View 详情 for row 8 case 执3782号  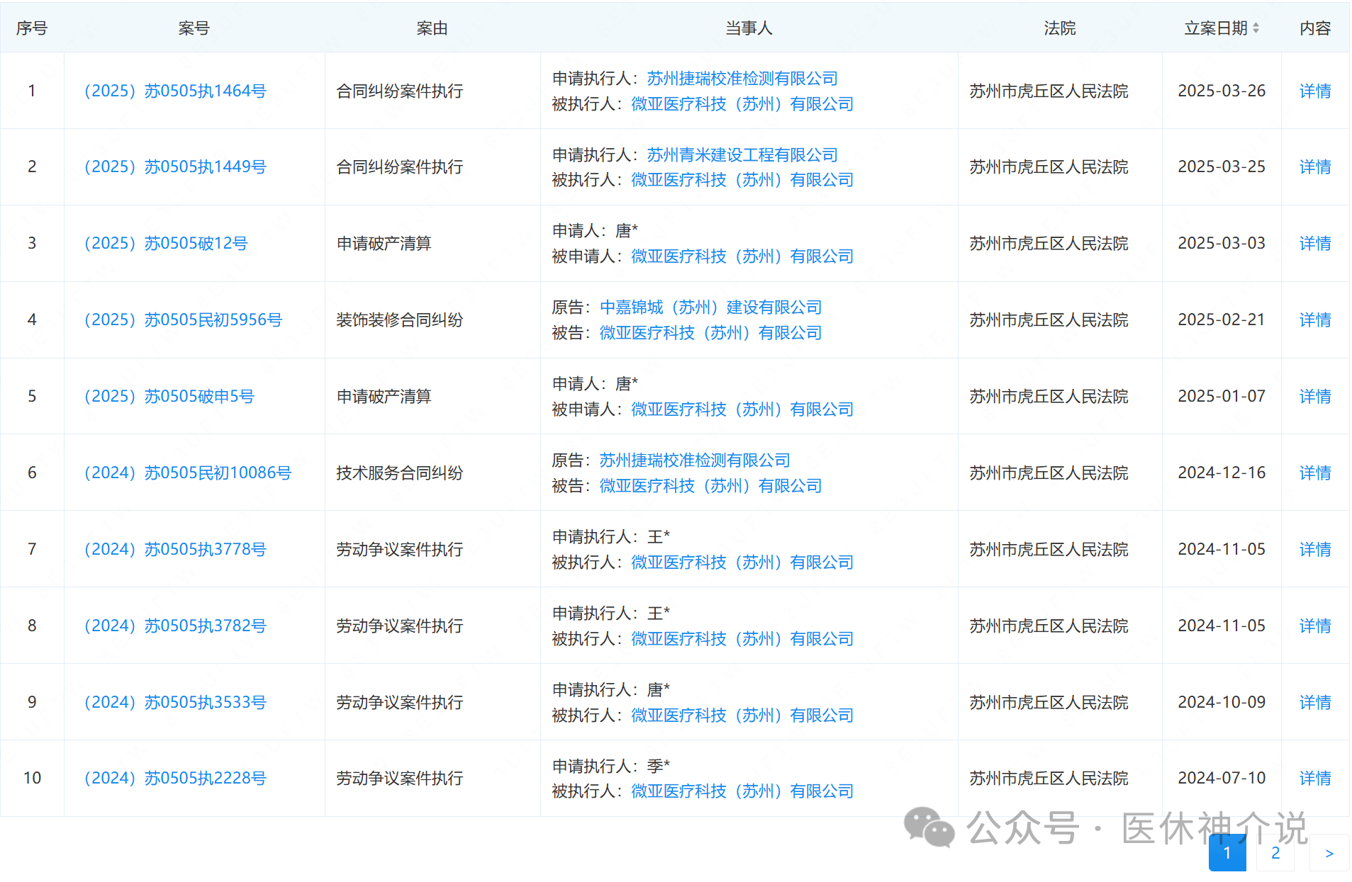point(1315,626)
